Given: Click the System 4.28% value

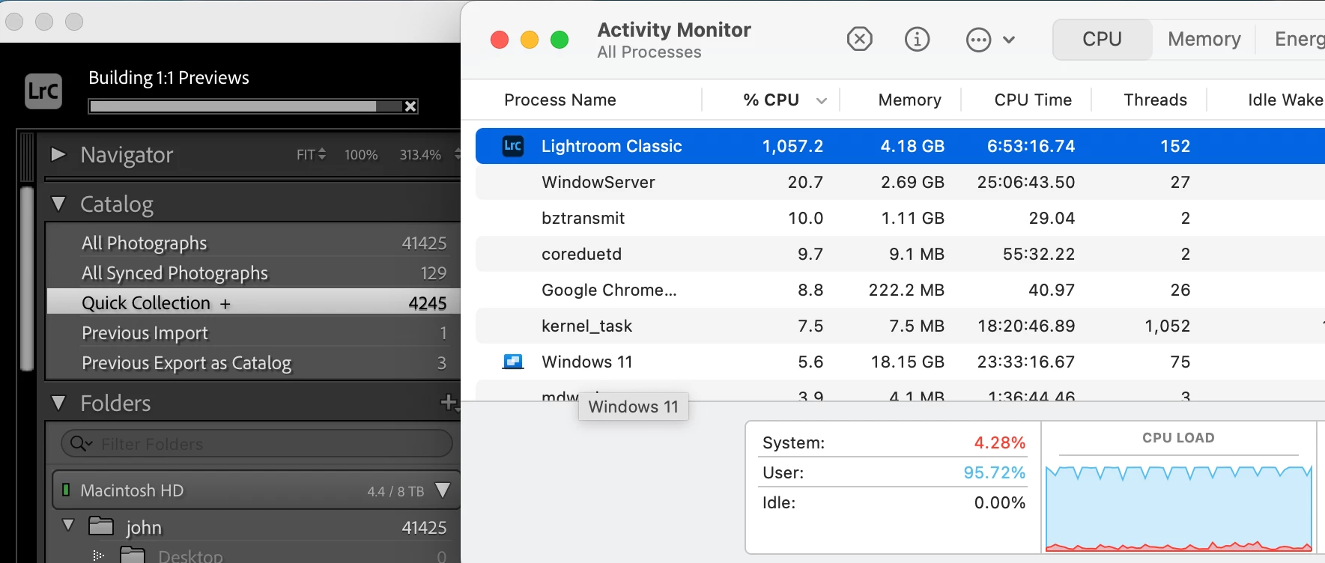Looking at the screenshot, I should pos(999,442).
